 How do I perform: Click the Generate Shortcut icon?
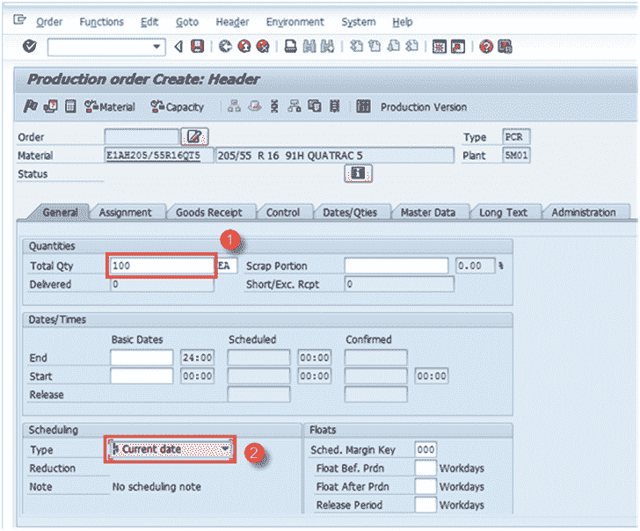(x=458, y=47)
